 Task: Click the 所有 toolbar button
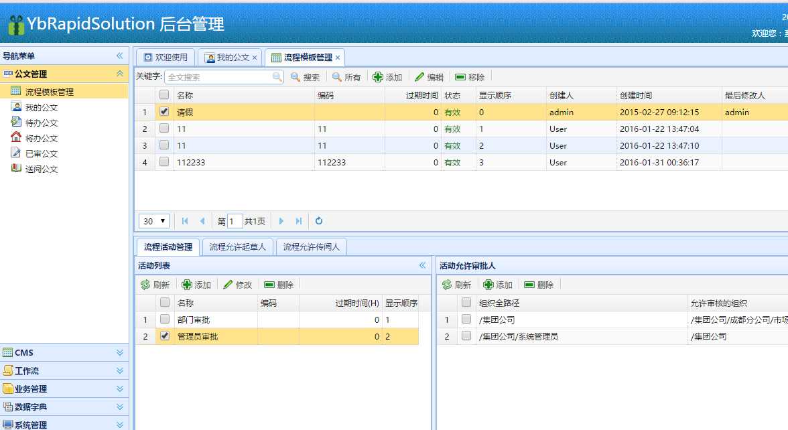pos(347,77)
